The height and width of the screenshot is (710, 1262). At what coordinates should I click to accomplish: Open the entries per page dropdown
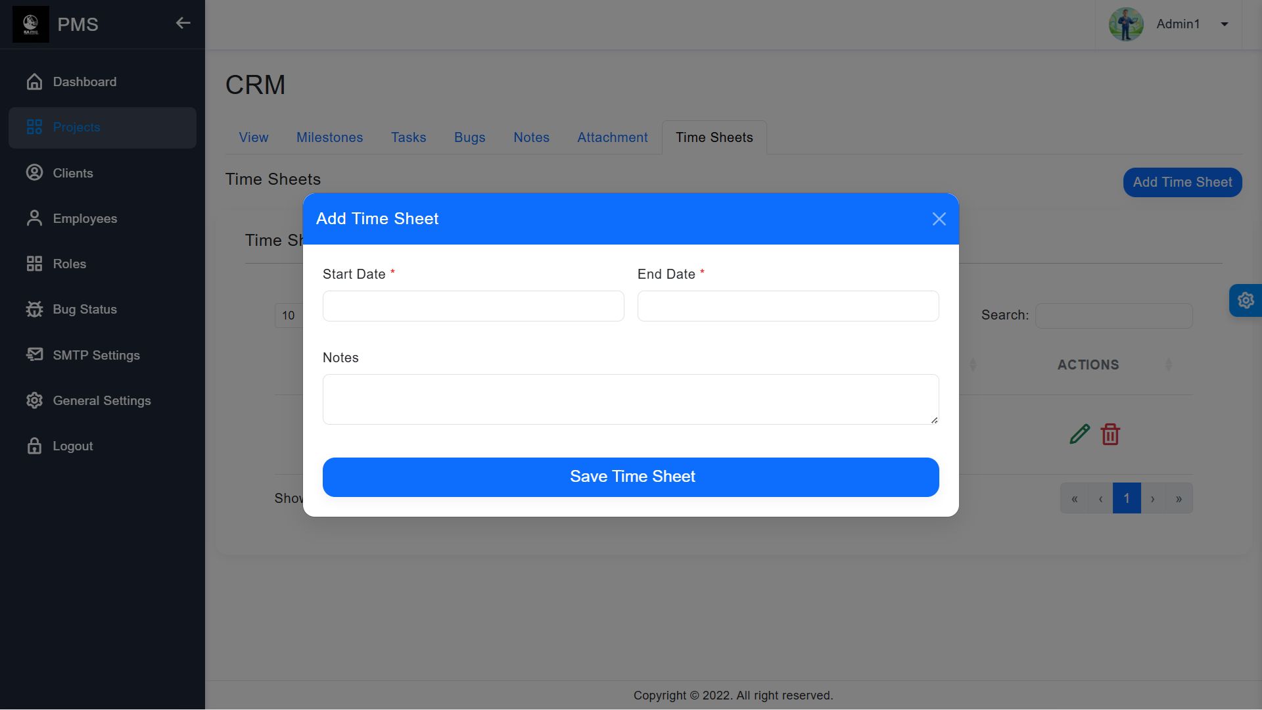(289, 316)
